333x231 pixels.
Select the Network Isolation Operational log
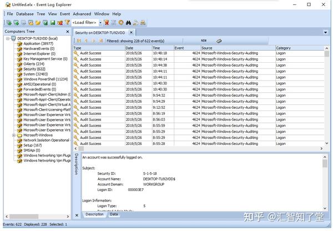point(46,140)
